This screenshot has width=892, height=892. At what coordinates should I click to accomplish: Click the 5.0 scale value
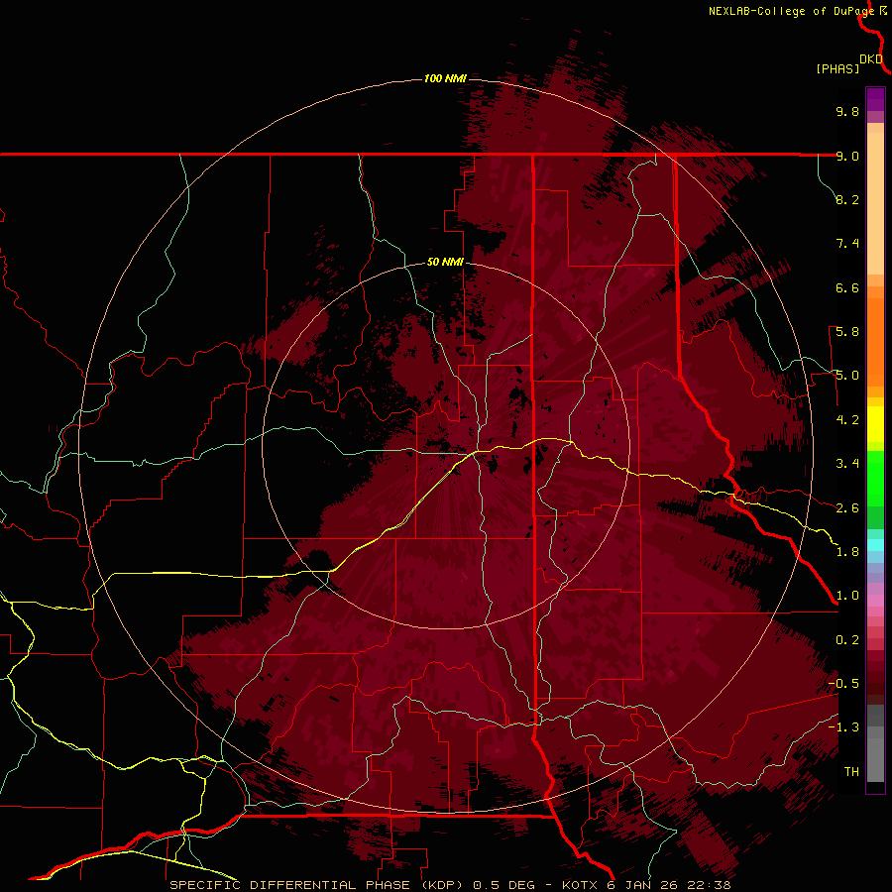847,376
